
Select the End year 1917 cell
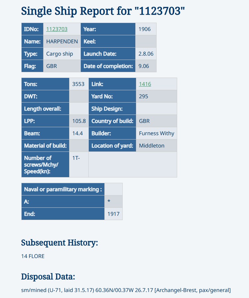(113, 214)
